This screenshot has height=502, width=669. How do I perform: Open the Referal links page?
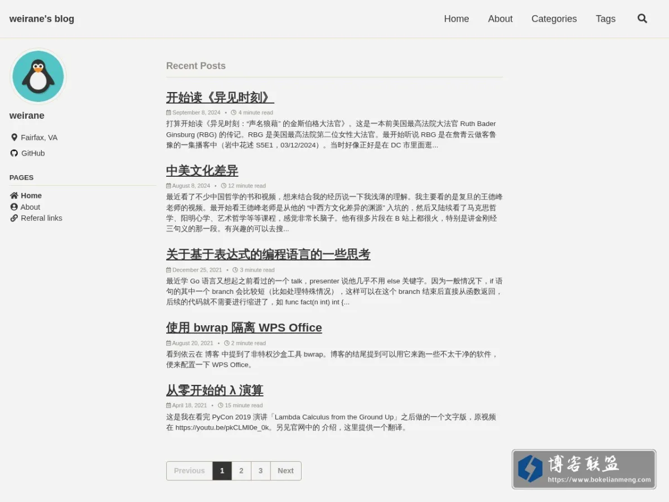click(x=41, y=218)
